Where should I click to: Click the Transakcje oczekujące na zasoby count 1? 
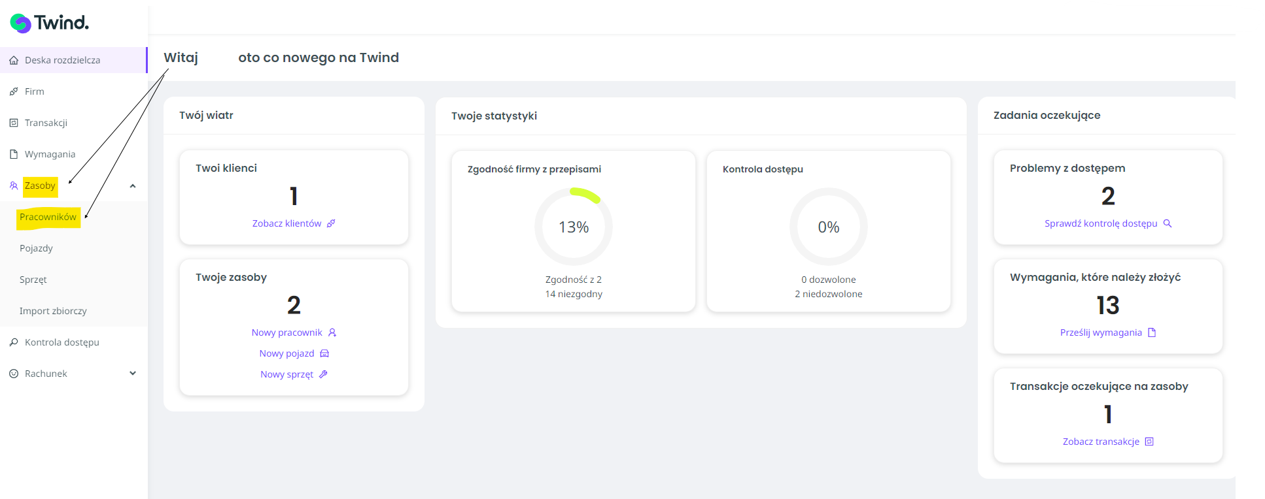coord(1108,414)
